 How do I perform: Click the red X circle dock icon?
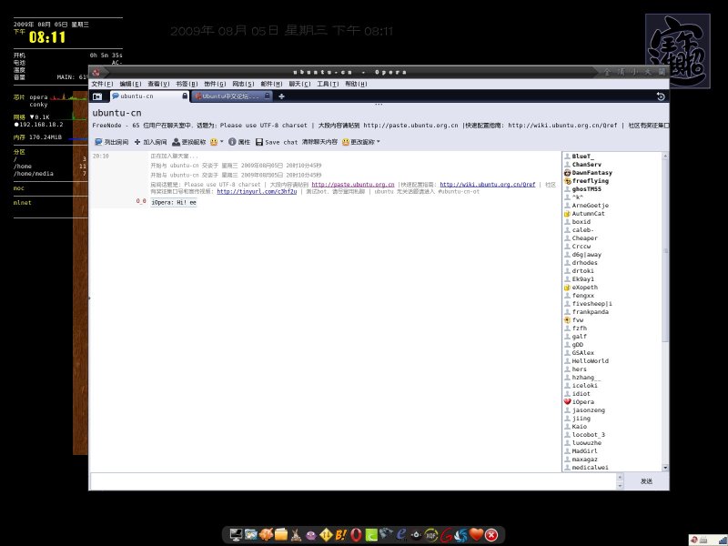pos(491,535)
